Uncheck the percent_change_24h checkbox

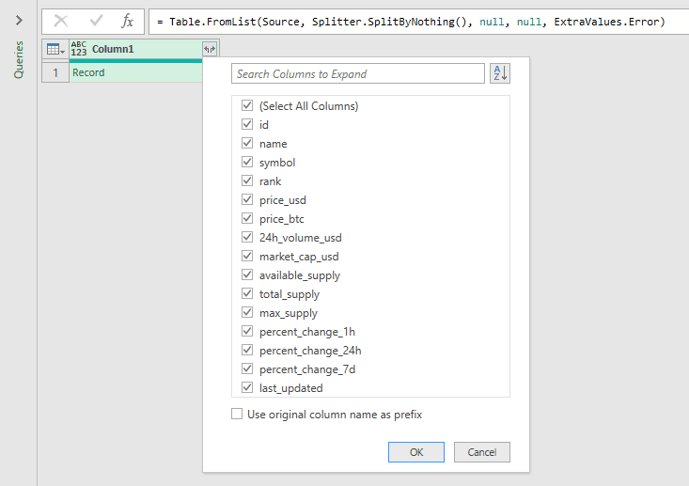tap(246, 351)
